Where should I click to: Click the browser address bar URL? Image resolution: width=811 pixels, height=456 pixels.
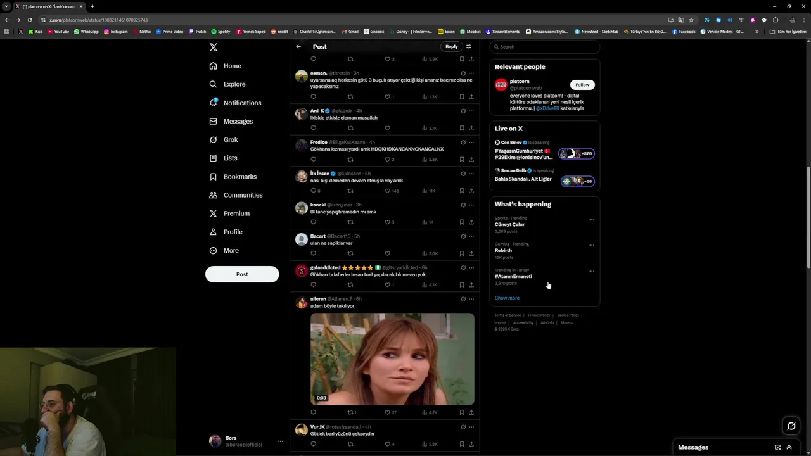click(x=99, y=20)
